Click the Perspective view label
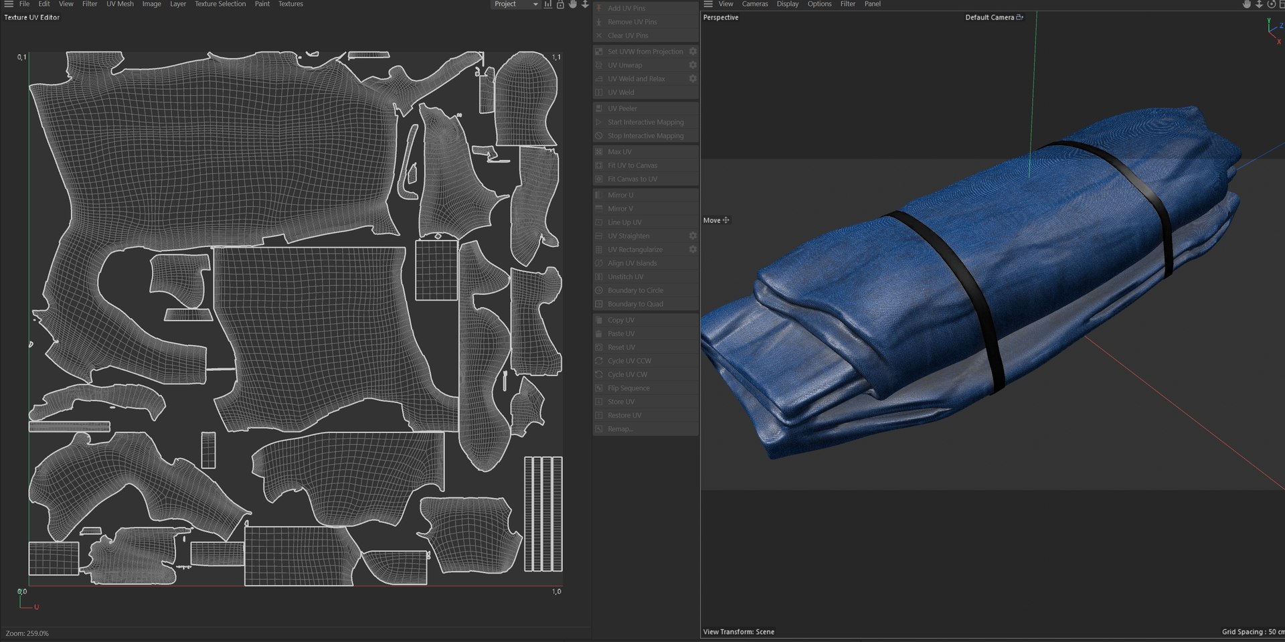 721,17
